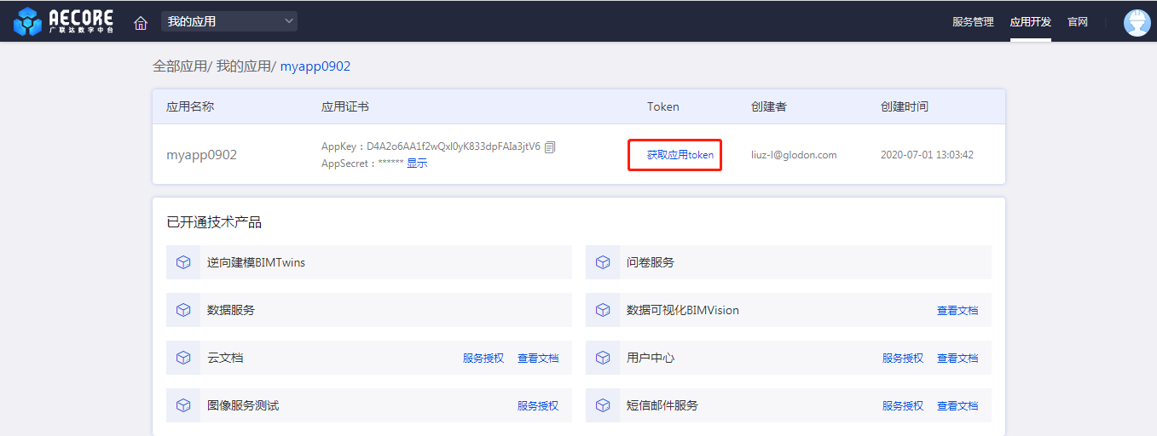Select the 数据服务 product row
Image resolution: width=1157 pixels, height=436 pixels.
368,310
